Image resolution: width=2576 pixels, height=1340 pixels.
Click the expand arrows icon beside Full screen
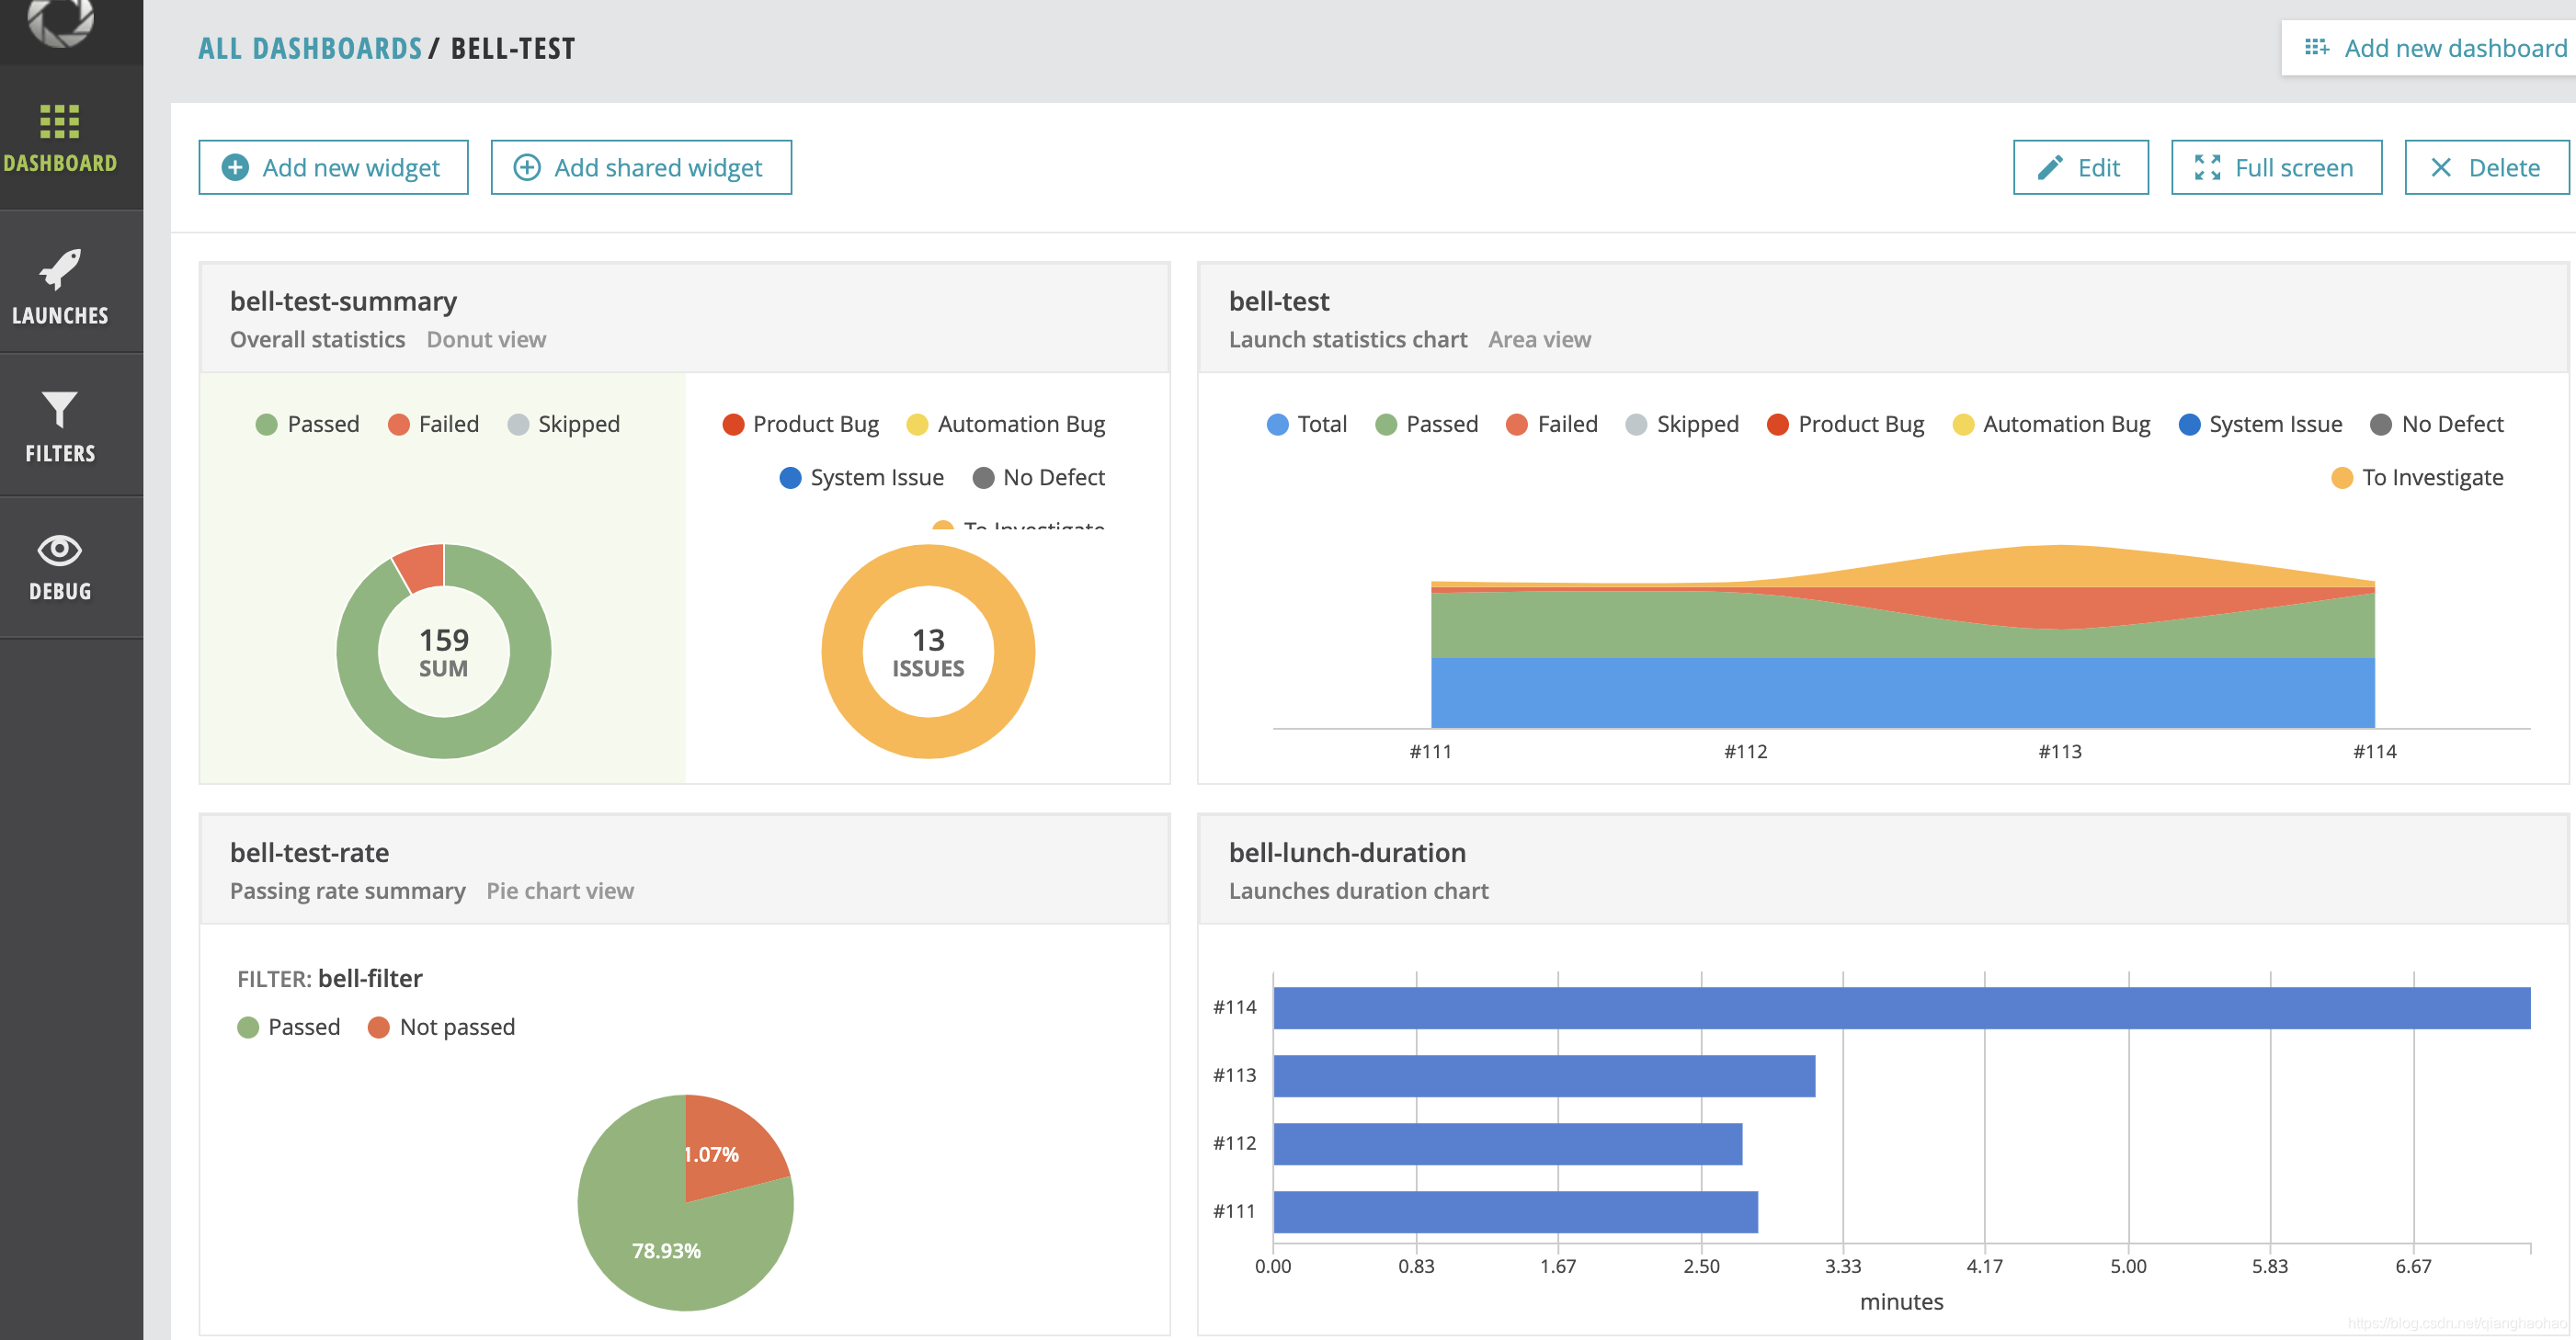[2207, 167]
